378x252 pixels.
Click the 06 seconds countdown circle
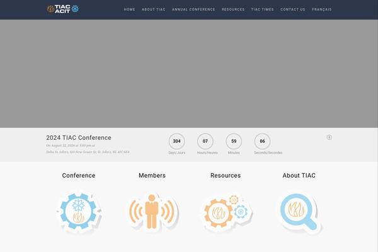262,141
